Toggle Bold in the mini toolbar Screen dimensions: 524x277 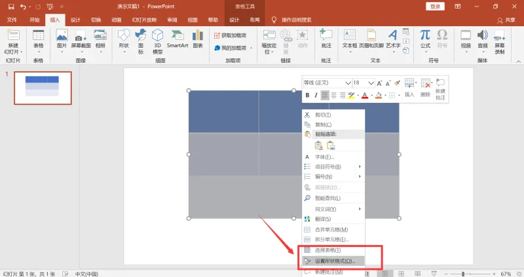coord(307,96)
